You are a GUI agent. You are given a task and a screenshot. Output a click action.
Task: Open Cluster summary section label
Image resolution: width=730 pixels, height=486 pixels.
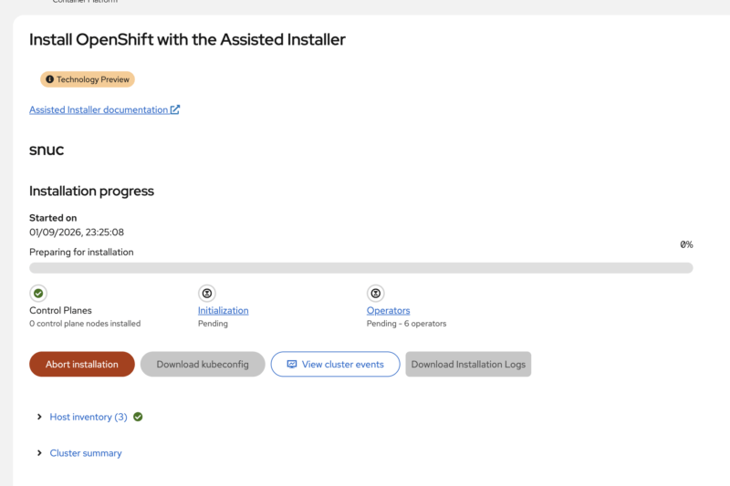click(x=86, y=453)
